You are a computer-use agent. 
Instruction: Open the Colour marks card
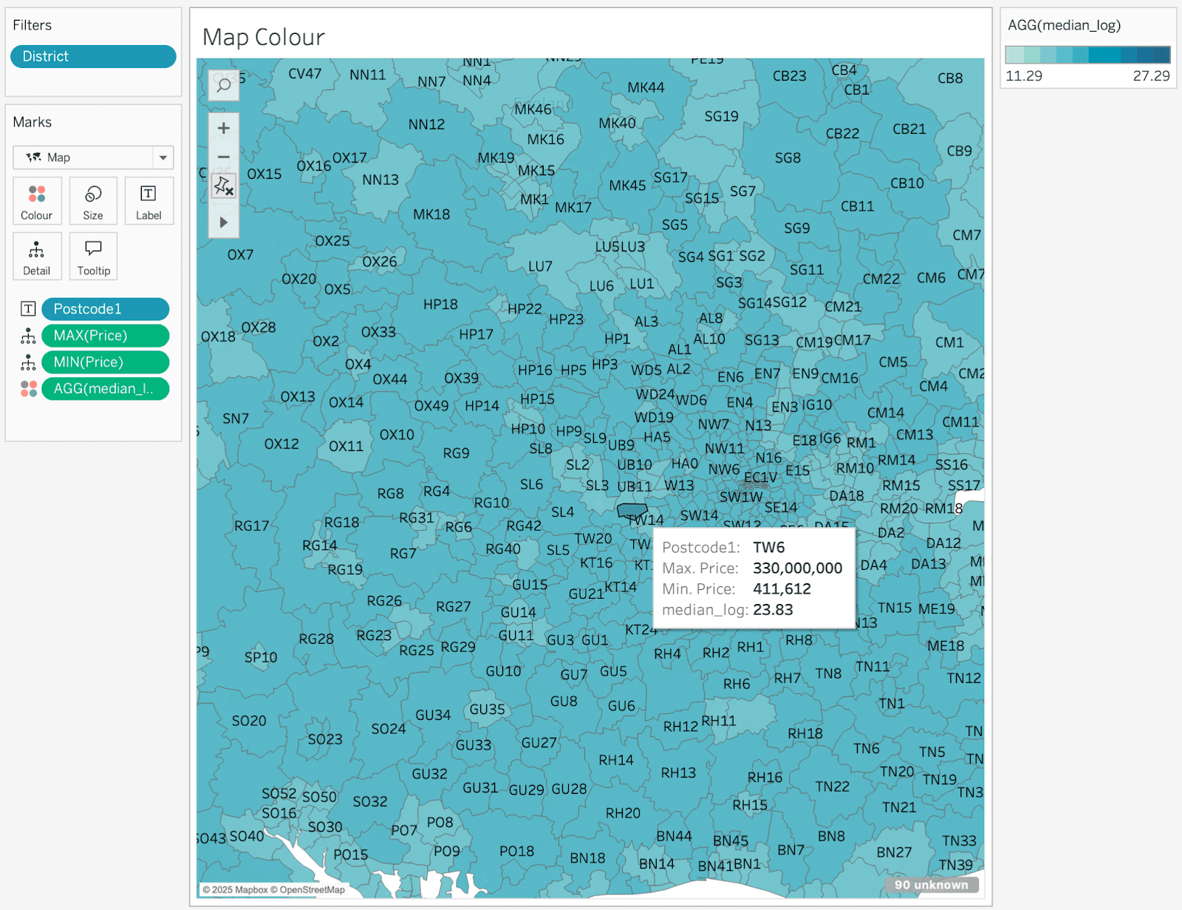(37, 201)
